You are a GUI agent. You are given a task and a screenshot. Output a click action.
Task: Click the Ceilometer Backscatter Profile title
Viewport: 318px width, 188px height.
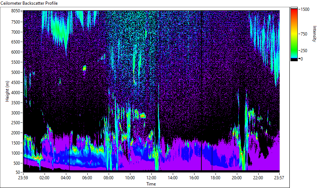pos(29,3)
